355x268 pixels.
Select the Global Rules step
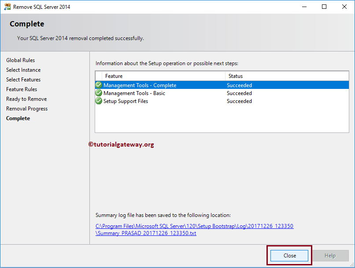click(x=21, y=60)
